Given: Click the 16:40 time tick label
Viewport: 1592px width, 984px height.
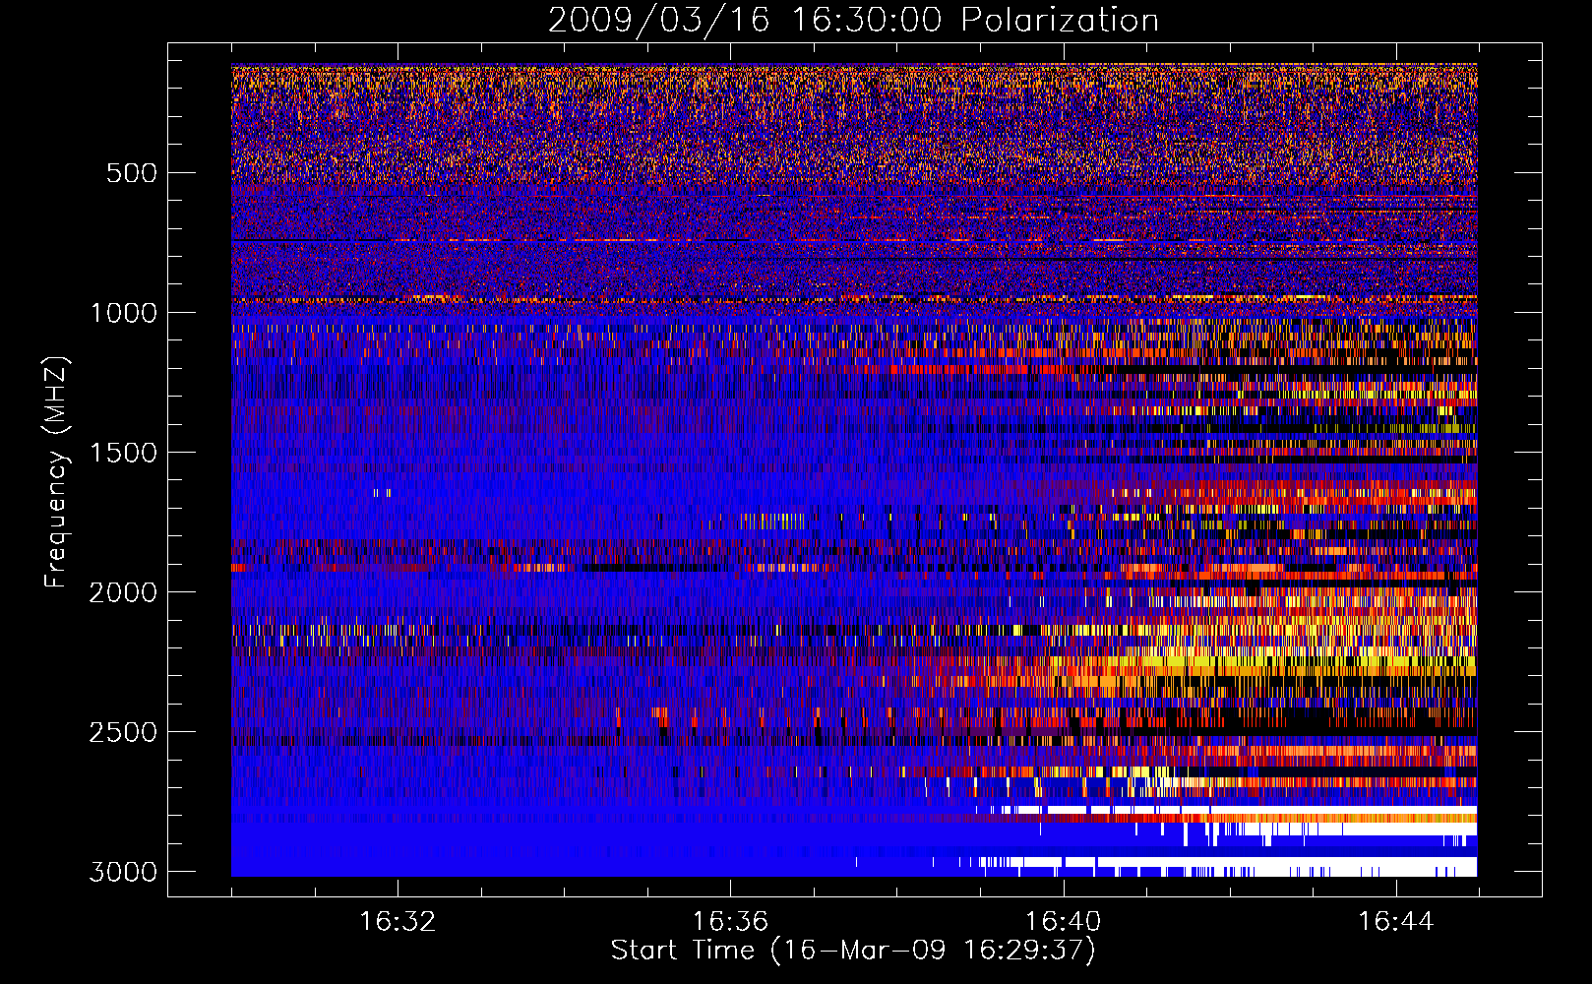Looking at the screenshot, I should [x=1063, y=921].
